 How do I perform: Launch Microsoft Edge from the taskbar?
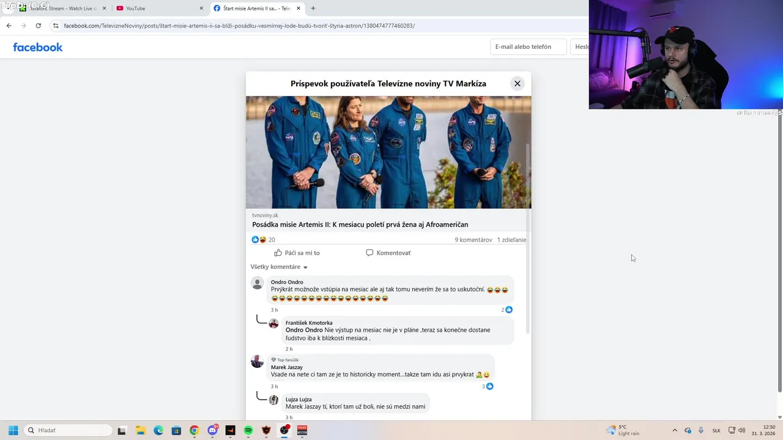[158, 430]
